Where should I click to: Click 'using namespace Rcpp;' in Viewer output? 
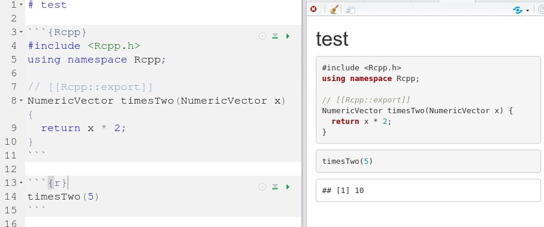[371, 79]
